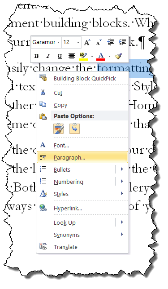Select Building Block QuickPick entry
The width and height of the screenshot is (168, 289).
tap(82, 78)
